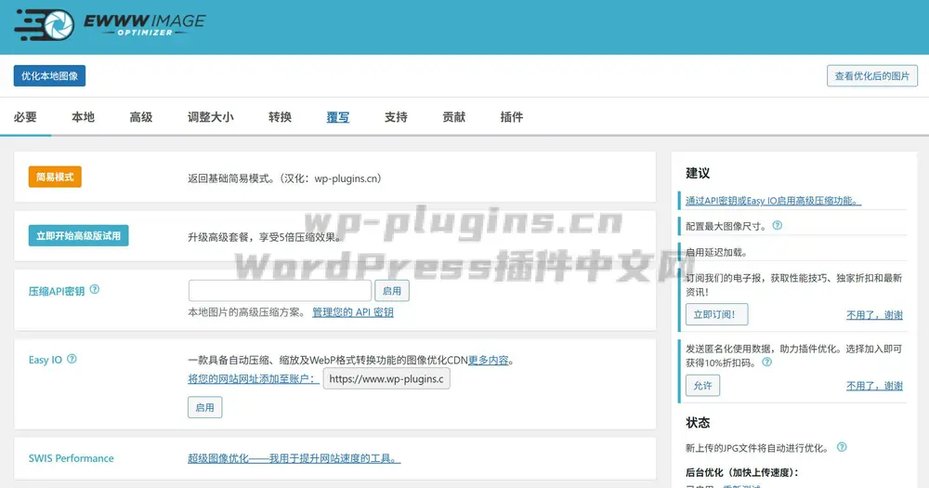The image size is (929, 488).
Task: Switch to the 调整大小 tab
Action: pos(210,117)
